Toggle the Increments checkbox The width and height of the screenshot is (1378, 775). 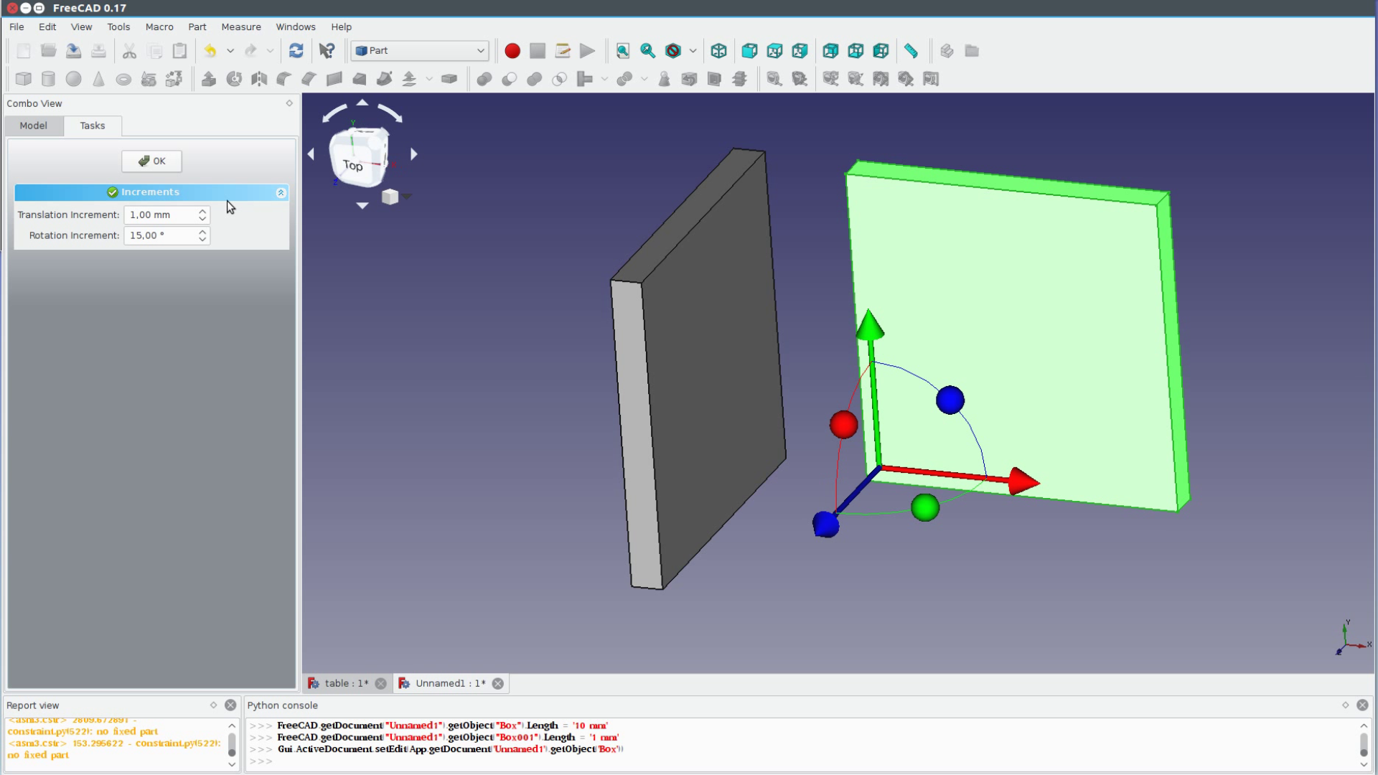click(x=113, y=191)
